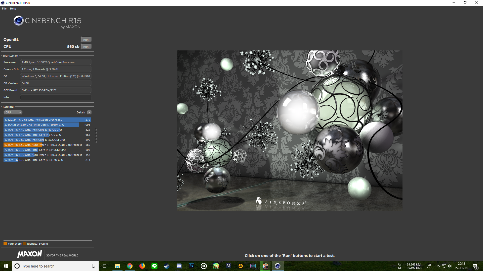Select the Core i5-3317U ranking row
Screen dimensions: 483x271
(47, 160)
